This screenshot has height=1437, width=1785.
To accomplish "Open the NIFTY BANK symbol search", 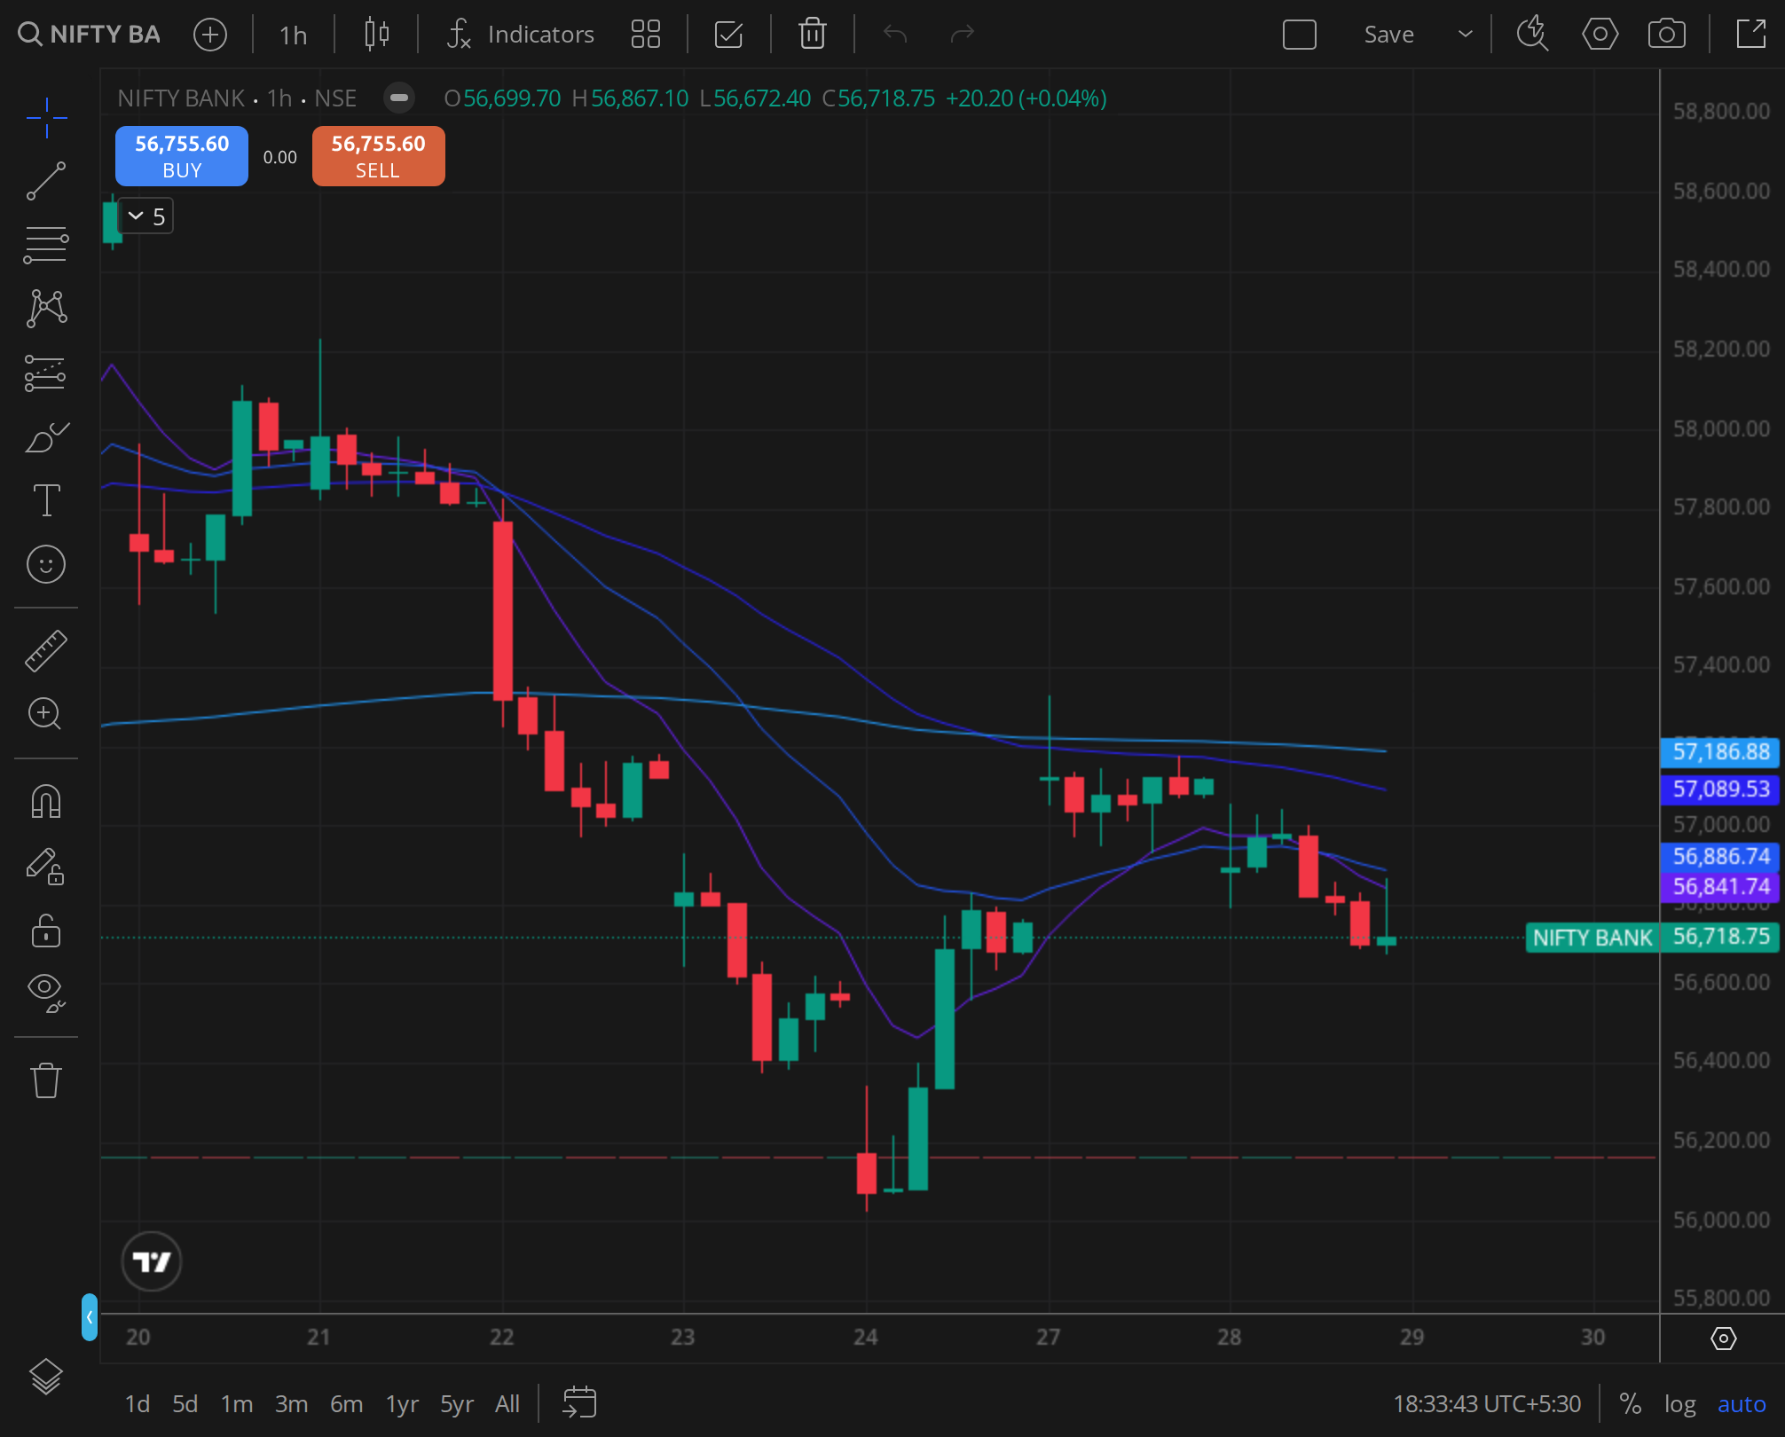I will (x=89, y=35).
